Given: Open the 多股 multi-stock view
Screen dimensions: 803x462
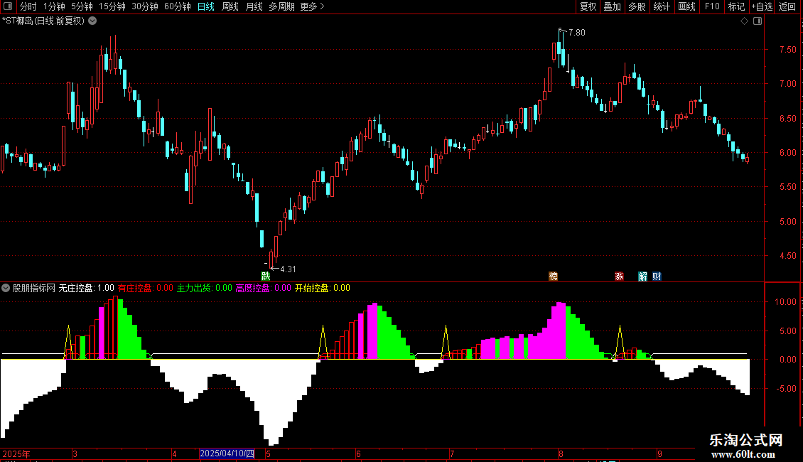Looking at the screenshot, I should coord(637,6).
